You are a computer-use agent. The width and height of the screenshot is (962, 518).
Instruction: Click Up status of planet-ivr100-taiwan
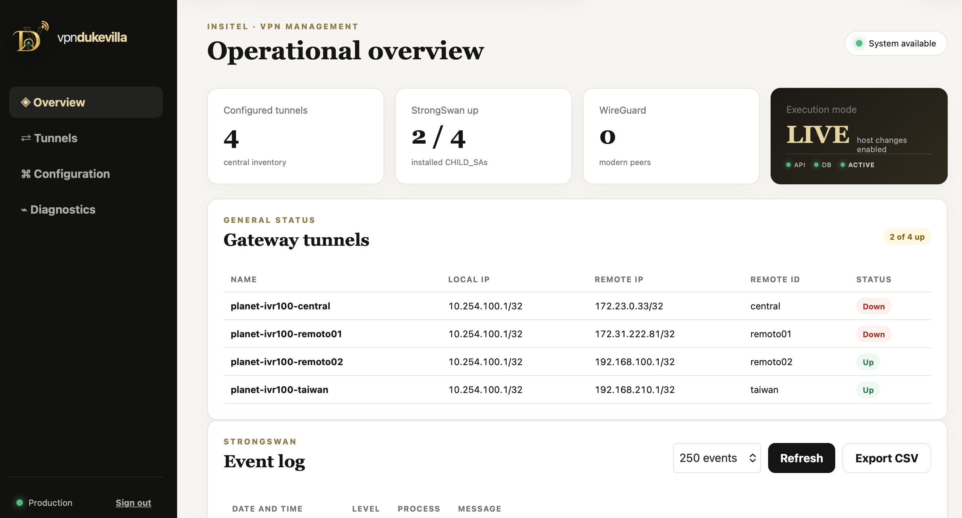(x=868, y=390)
